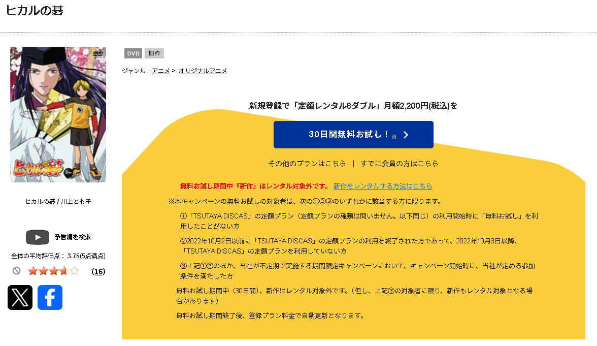Click the ヒカルの碁 / 川上とも子 caption
This screenshot has height=346, width=597.
tap(58, 202)
